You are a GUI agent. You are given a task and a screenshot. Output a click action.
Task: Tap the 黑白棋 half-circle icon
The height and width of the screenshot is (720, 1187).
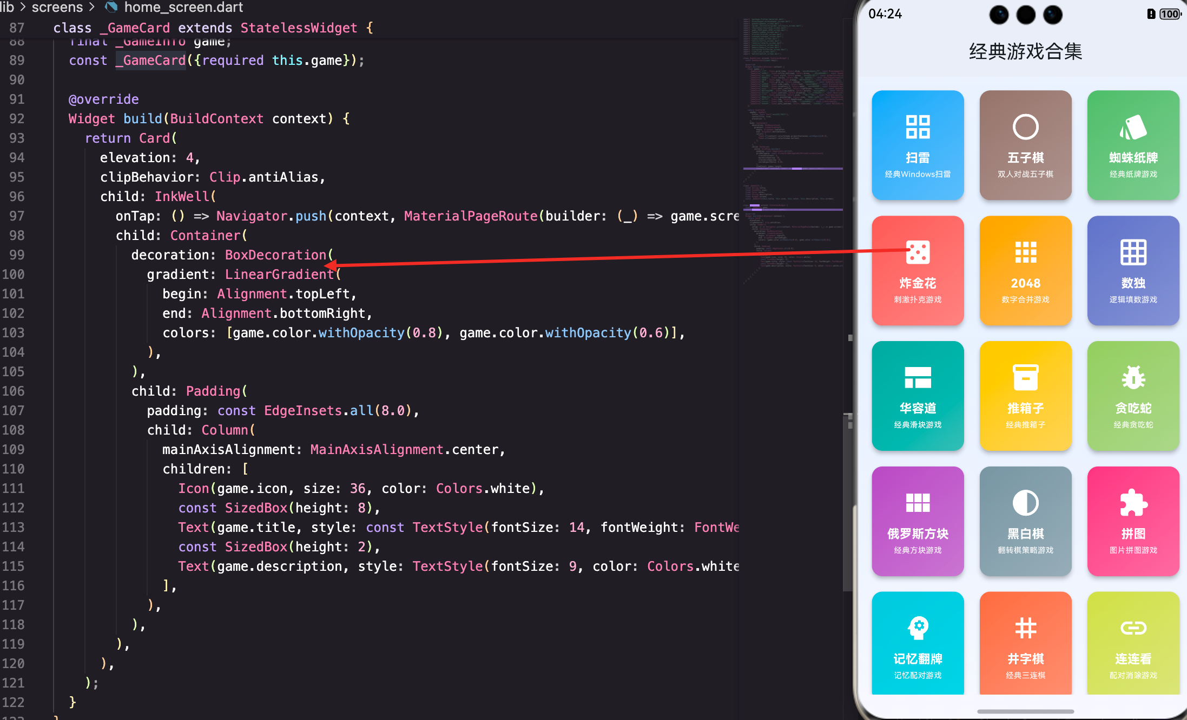coord(1025,503)
